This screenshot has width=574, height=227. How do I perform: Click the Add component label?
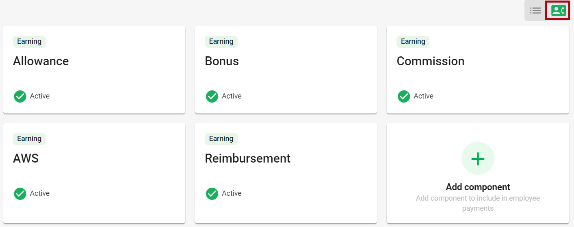click(x=478, y=187)
